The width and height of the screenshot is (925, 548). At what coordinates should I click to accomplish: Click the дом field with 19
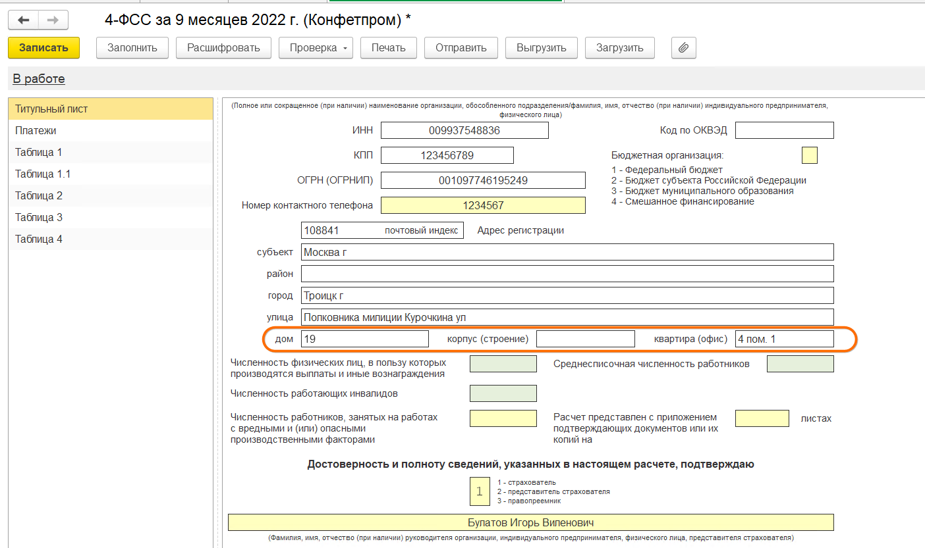pos(364,339)
